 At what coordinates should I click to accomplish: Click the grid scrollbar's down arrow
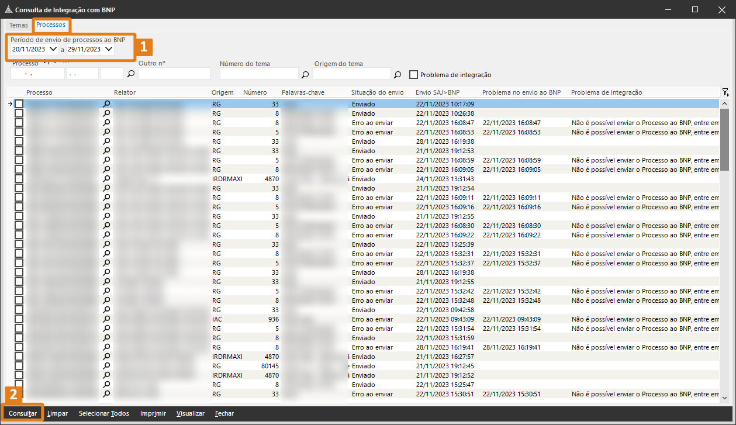725,398
